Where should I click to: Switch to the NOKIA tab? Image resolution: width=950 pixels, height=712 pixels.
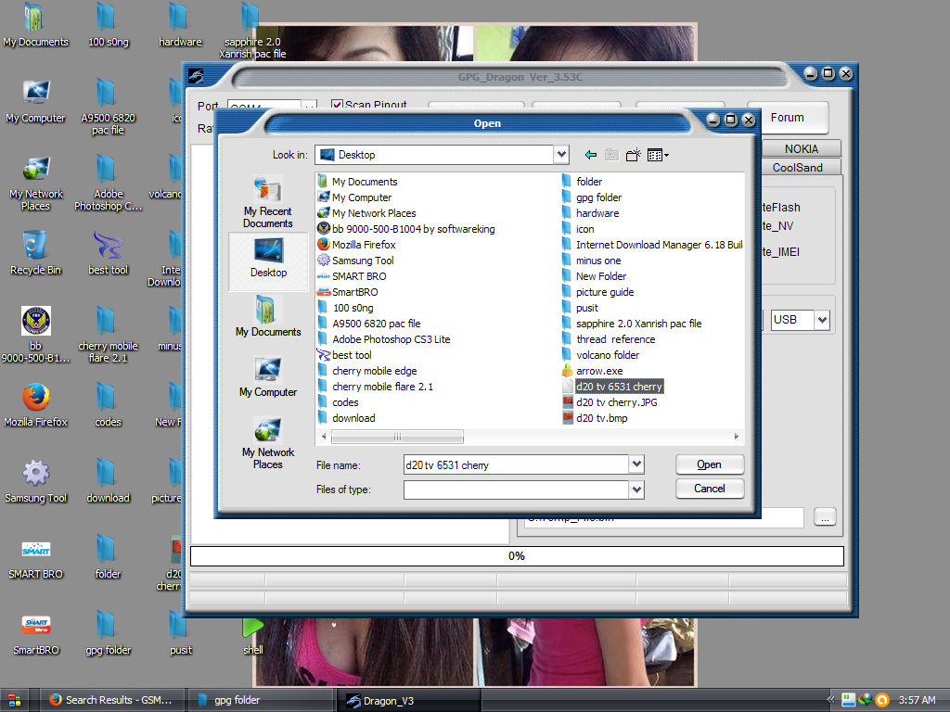click(801, 149)
